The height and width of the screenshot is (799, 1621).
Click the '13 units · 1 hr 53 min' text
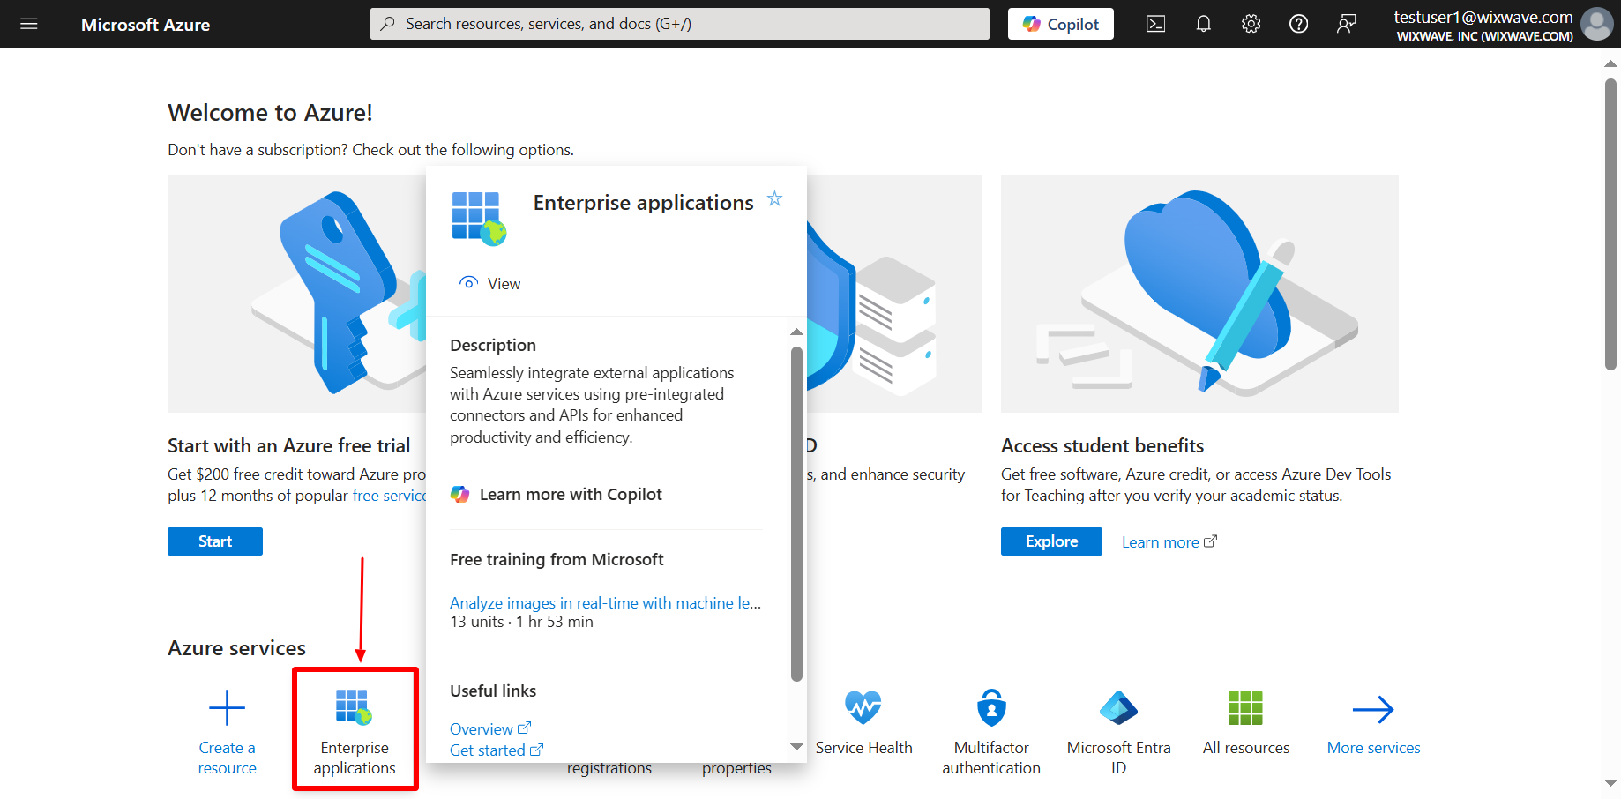pyautogui.click(x=521, y=622)
